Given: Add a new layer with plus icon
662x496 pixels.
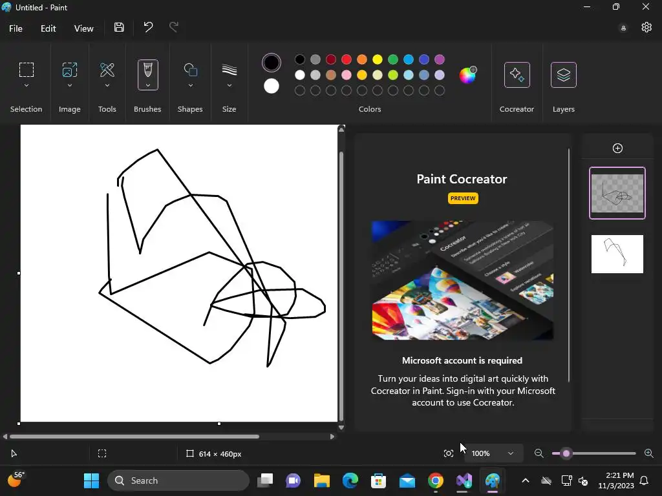Looking at the screenshot, I should [x=617, y=148].
